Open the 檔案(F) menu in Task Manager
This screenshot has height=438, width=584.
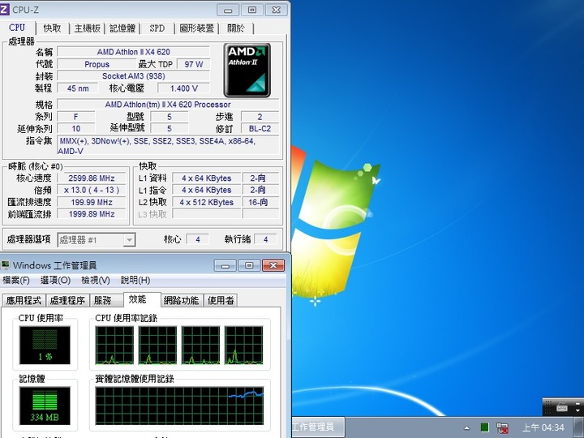click(16, 280)
